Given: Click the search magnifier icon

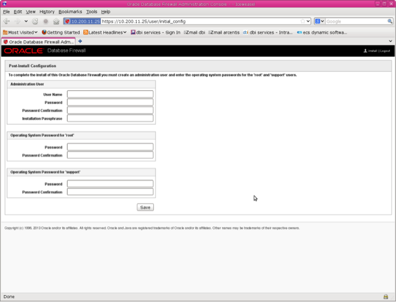Looking at the screenshot, I should [389, 21].
